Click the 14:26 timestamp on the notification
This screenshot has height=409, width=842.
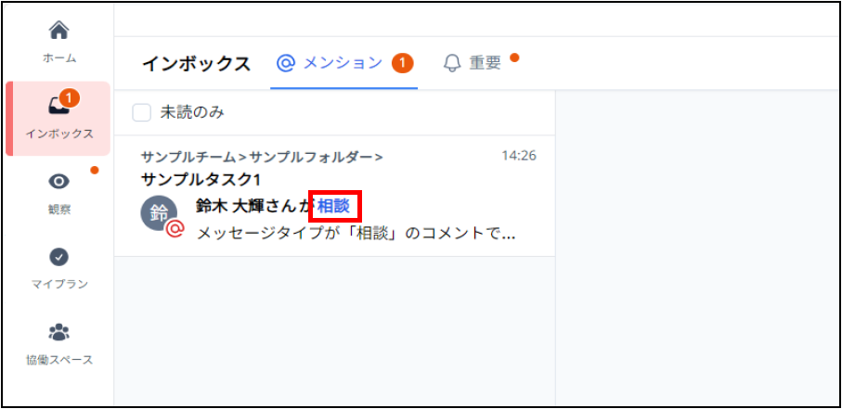coord(518,156)
